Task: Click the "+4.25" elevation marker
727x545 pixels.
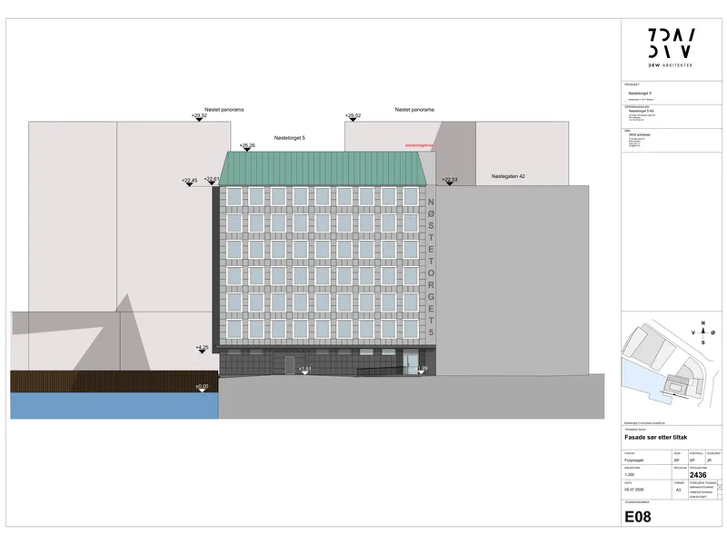Action: pos(202,349)
